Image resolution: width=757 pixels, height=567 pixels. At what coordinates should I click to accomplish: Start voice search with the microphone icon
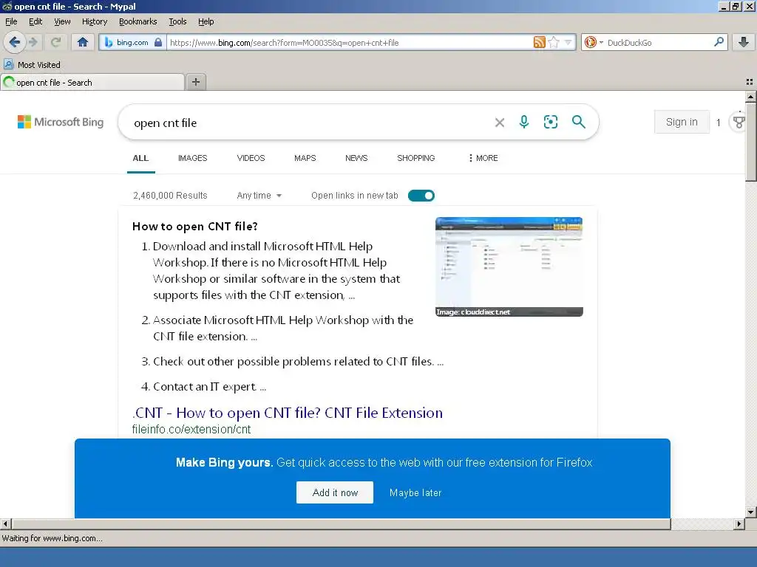point(524,122)
